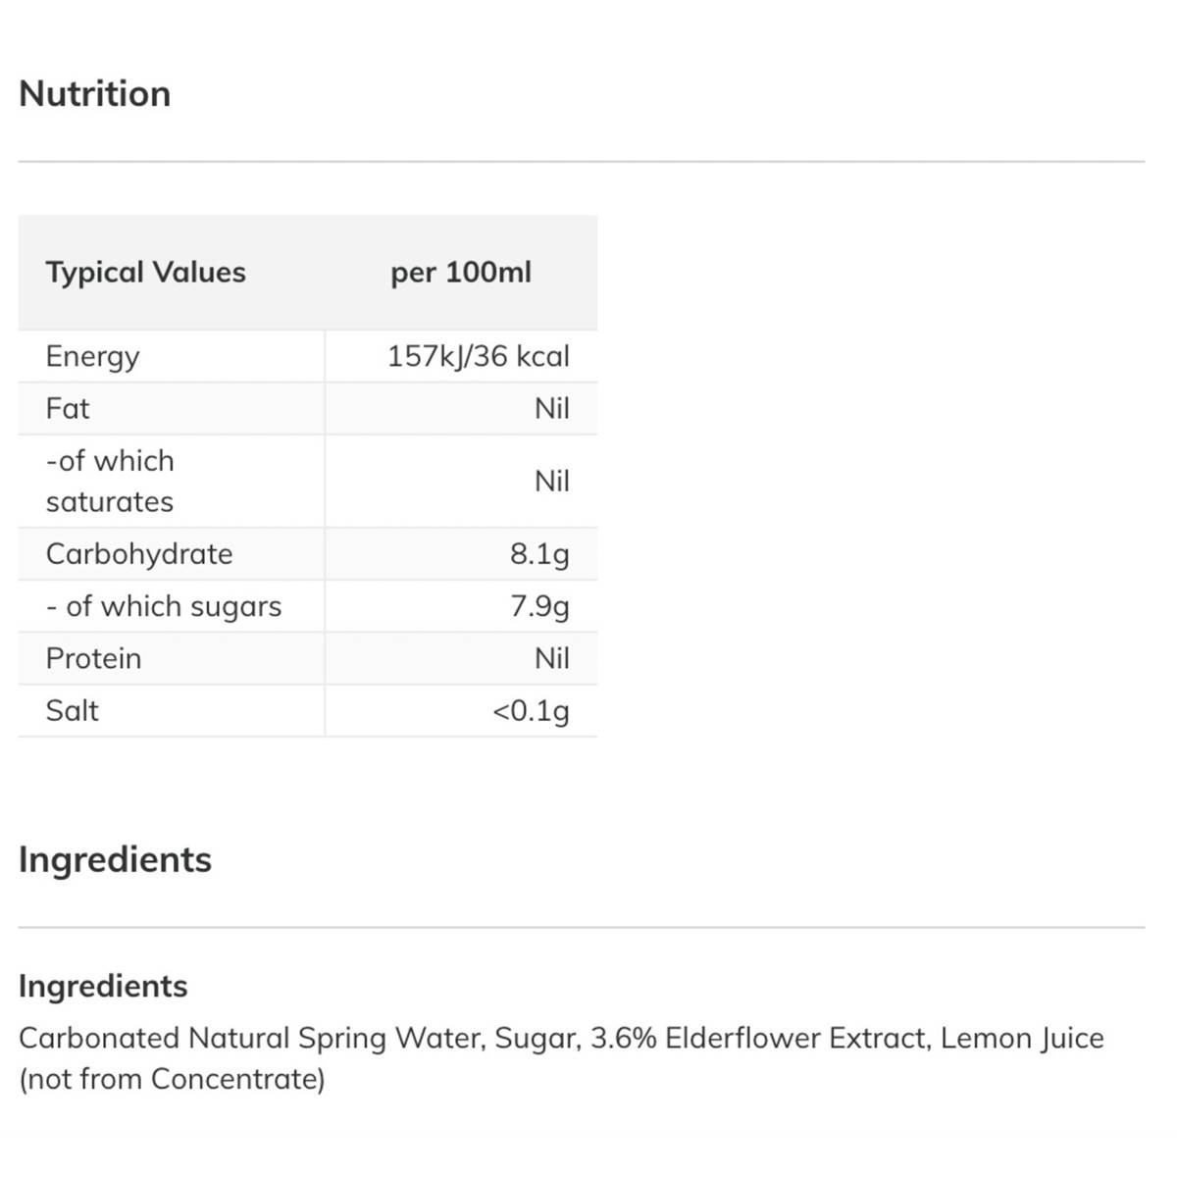Click the Nutrition section heading
Screen dimensions: 1177x1177
click(95, 94)
